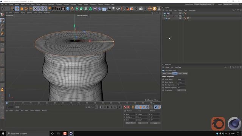Select Subdivision Surface in Objects list
Screen dimensions: 242x136
point(172,16)
